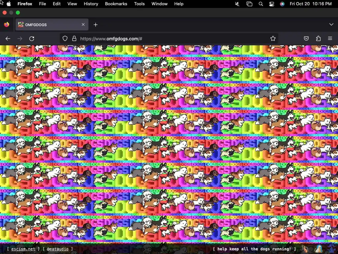The width and height of the screenshot is (338, 254).
Task: Open the Help menu
Action: (x=179, y=4)
